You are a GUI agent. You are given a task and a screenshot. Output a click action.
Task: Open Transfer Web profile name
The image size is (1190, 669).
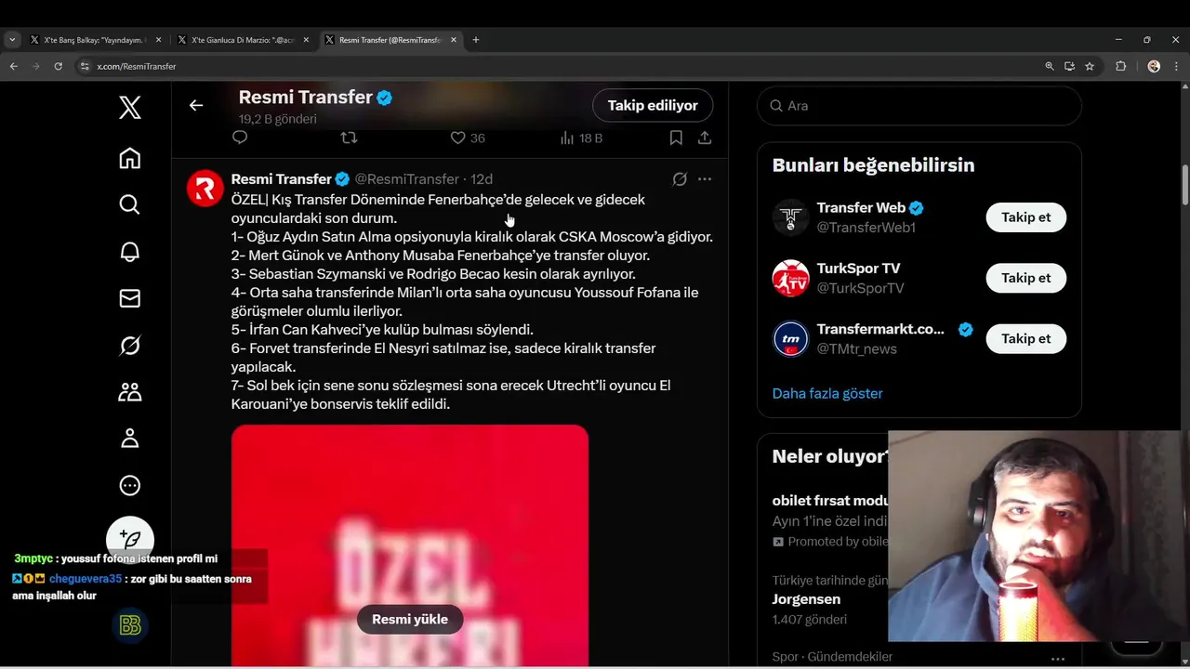(x=861, y=207)
